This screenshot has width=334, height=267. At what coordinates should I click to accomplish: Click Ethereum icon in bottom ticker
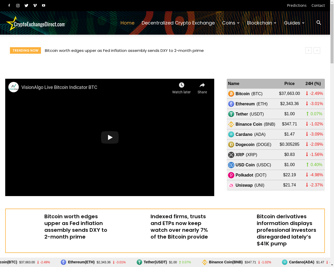pyautogui.click(x=63, y=262)
